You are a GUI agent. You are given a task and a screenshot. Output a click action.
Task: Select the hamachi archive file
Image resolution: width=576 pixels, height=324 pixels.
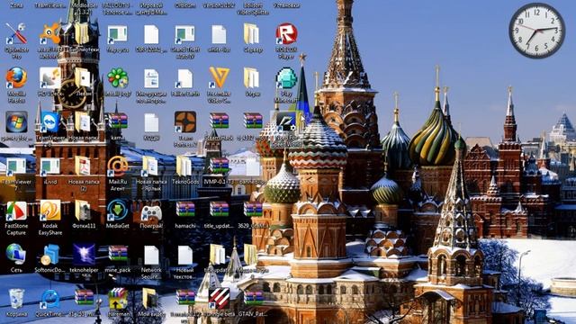click(185, 209)
